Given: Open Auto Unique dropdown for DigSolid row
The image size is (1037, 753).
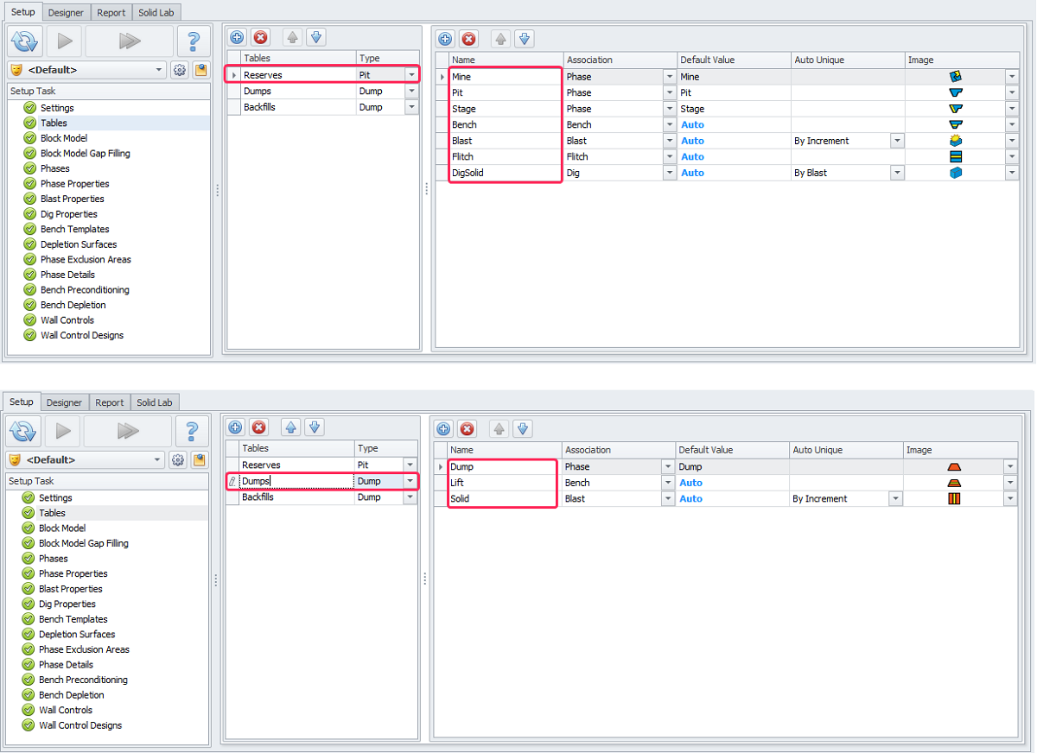Looking at the screenshot, I should 898,173.
